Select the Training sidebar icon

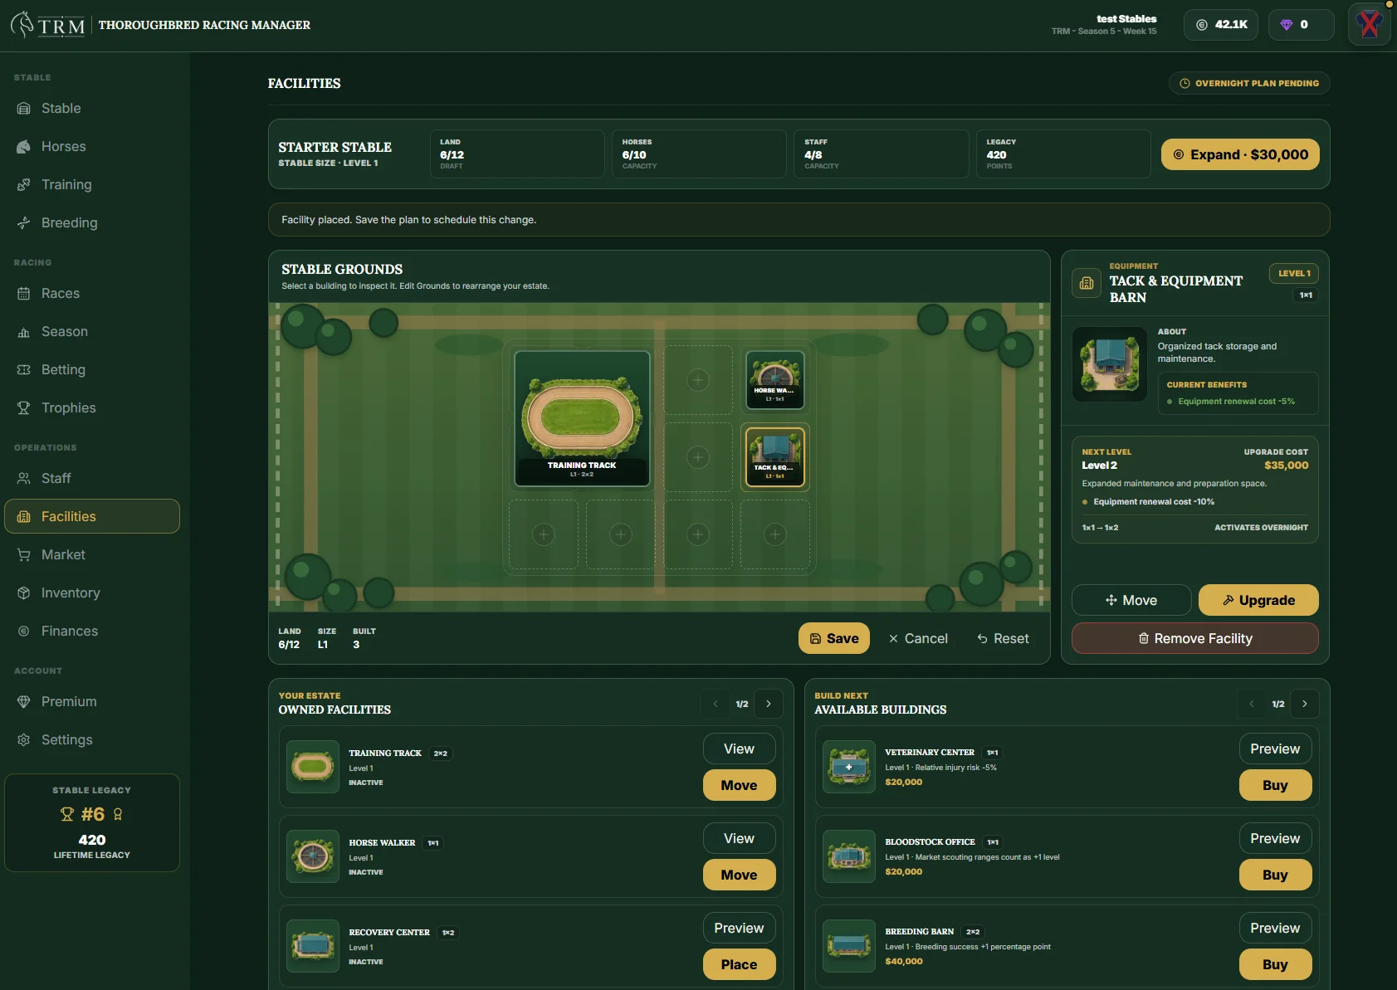tap(24, 185)
